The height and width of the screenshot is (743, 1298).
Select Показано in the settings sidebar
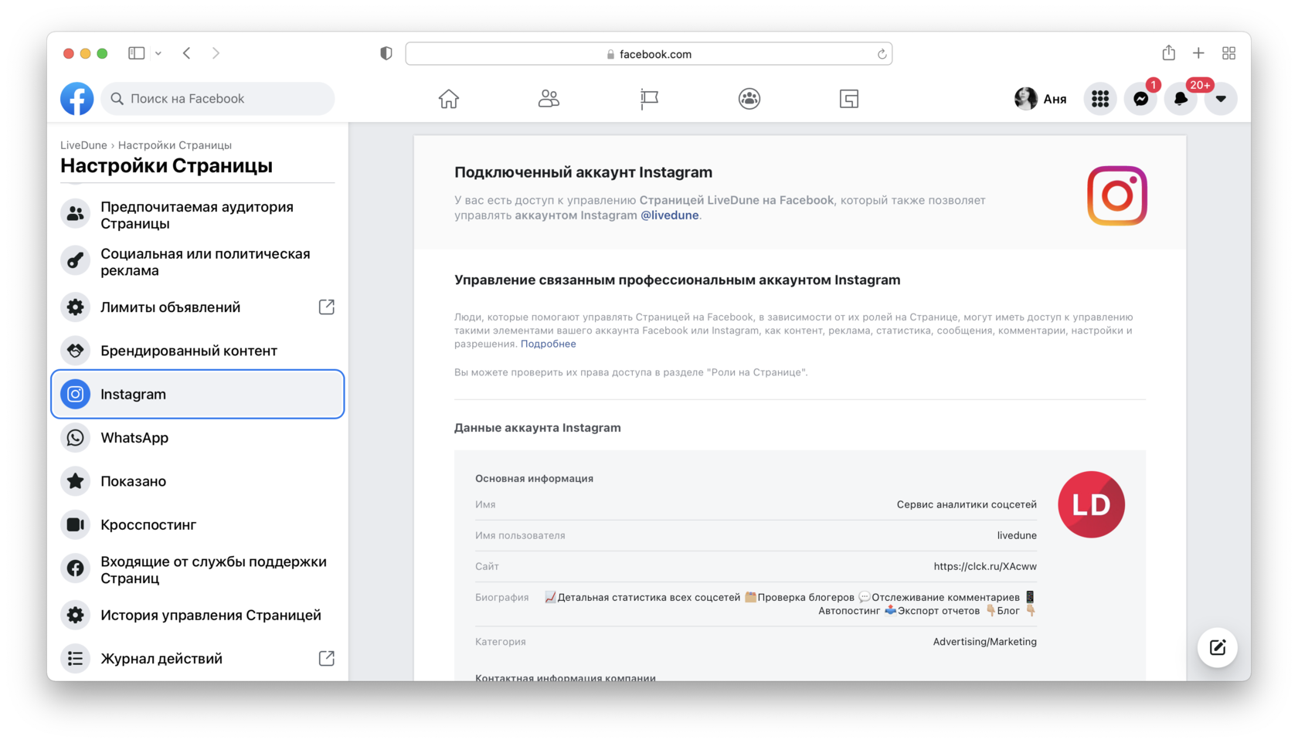[x=132, y=480]
